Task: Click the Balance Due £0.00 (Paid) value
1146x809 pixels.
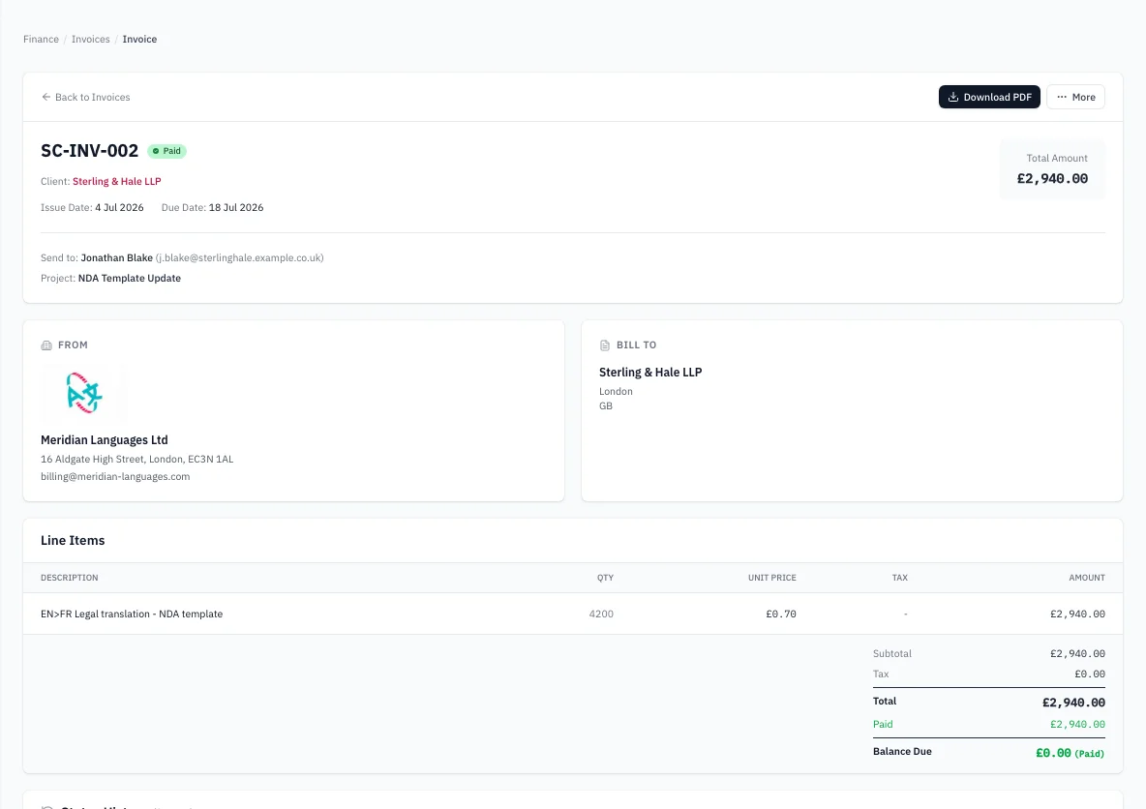Action: (1070, 753)
